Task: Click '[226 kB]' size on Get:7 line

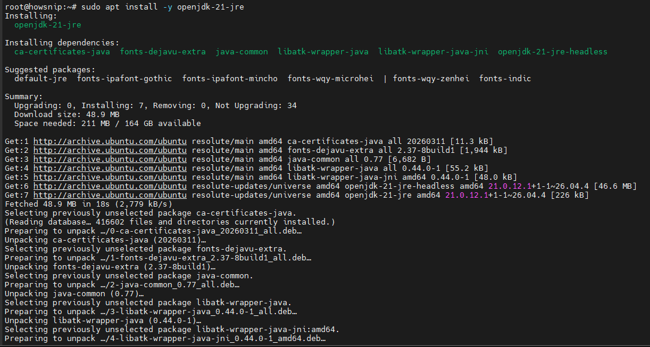Action: tap(569, 195)
